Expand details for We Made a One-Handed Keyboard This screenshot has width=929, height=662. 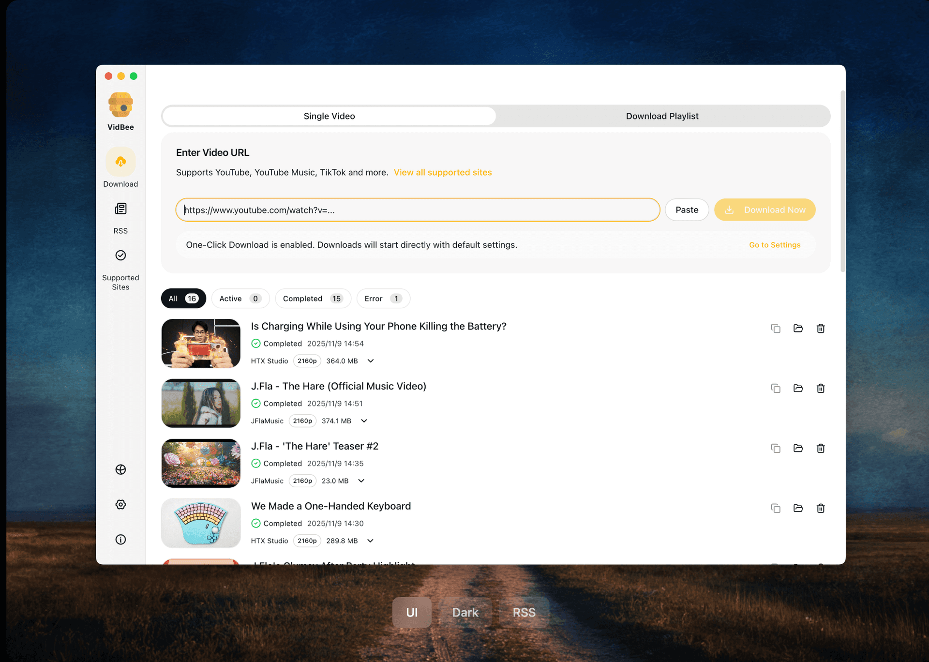[x=371, y=541]
